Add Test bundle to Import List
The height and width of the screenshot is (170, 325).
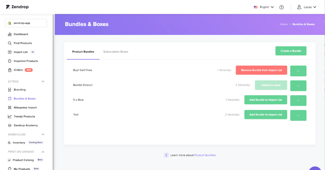(x=266, y=115)
